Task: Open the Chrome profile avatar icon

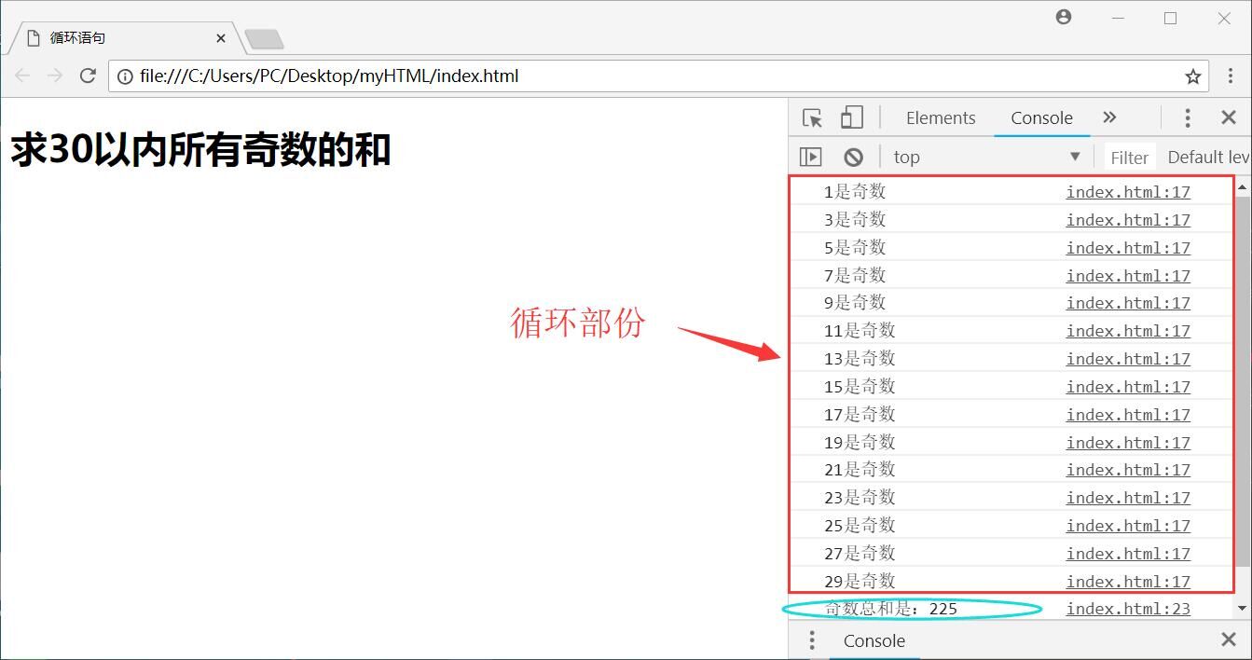Action: (x=1064, y=17)
